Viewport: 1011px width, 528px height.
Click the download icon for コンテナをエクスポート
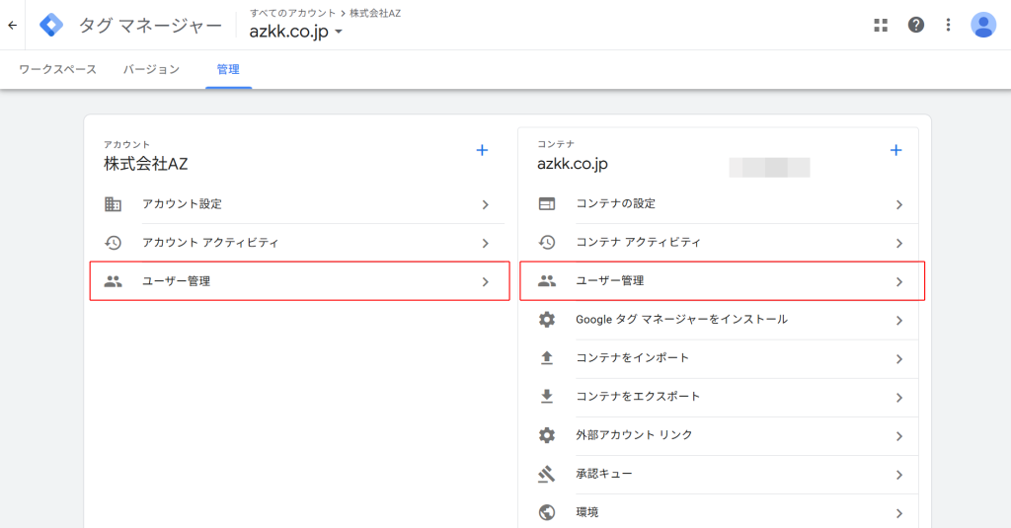click(547, 397)
